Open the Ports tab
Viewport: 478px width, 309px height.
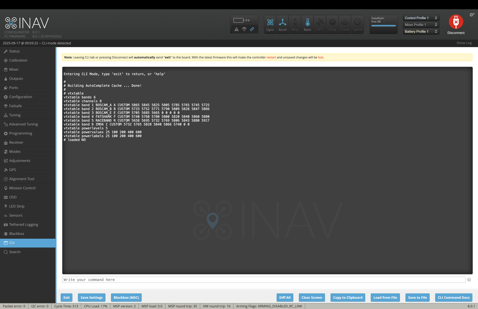[28, 88]
